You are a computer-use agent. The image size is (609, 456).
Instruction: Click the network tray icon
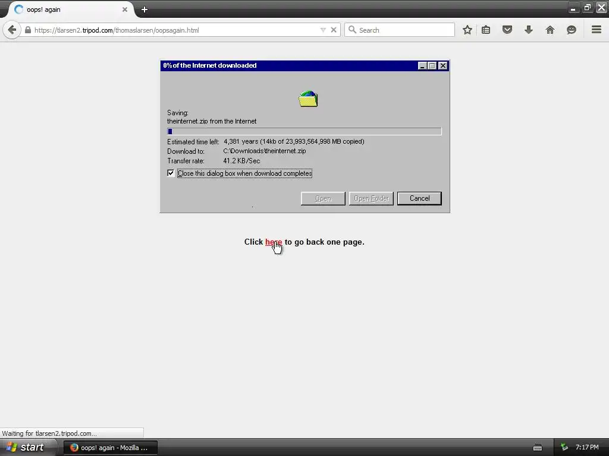[564, 448]
